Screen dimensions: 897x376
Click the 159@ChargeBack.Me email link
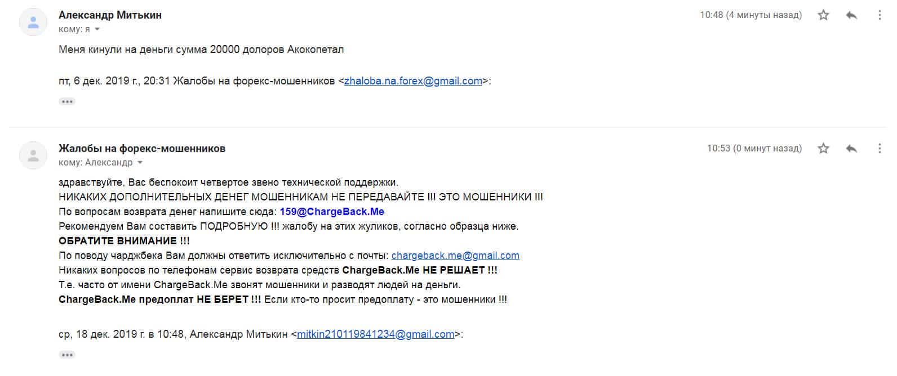(x=332, y=212)
